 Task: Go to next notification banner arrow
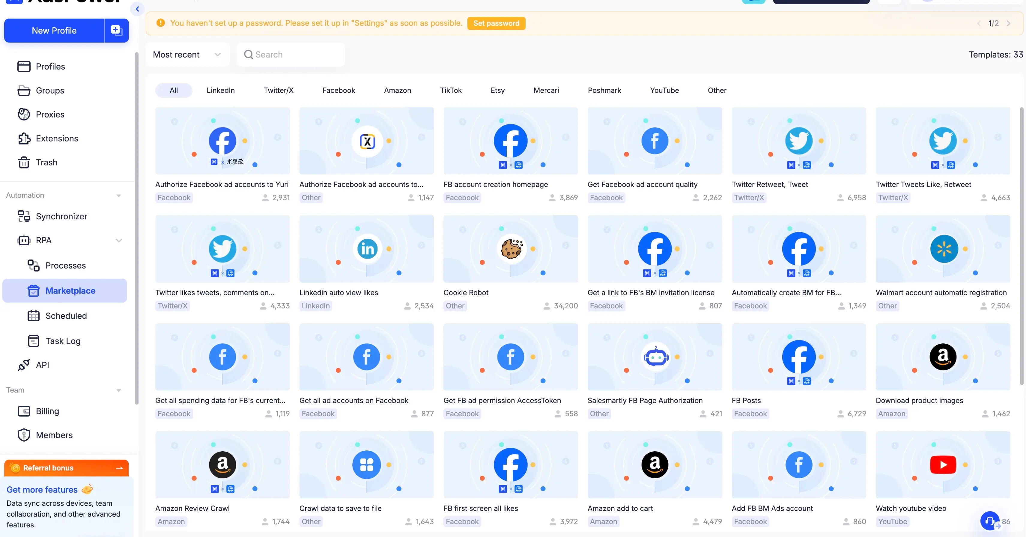[1009, 23]
